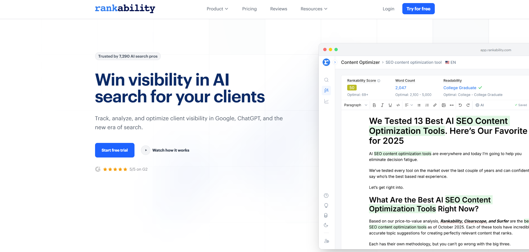Expand the Resources menu dropdown
The width and height of the screenshot is (529, 252).
[x=314, y=9]
